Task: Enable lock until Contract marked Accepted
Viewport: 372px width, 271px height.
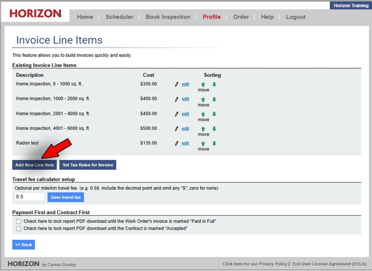Action: (x=18, y=228)
